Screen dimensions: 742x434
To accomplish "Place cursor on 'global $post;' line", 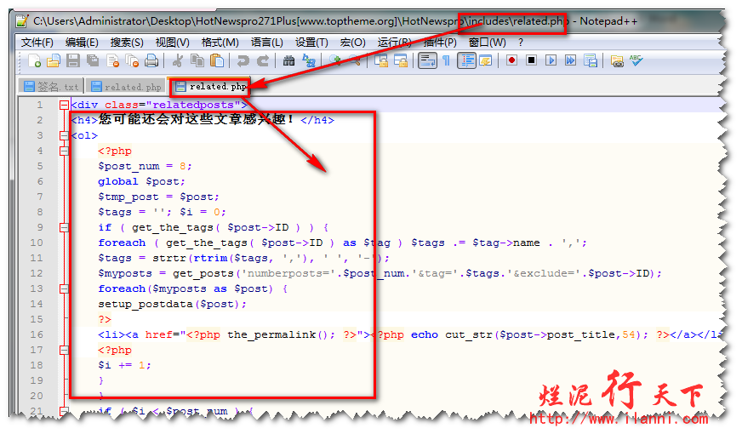I will (141, 182).
